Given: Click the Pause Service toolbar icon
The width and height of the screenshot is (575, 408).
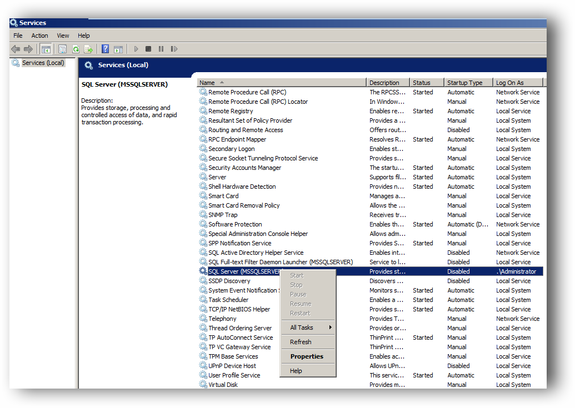Looking at the screenshot, I should (x=161, y=49).
